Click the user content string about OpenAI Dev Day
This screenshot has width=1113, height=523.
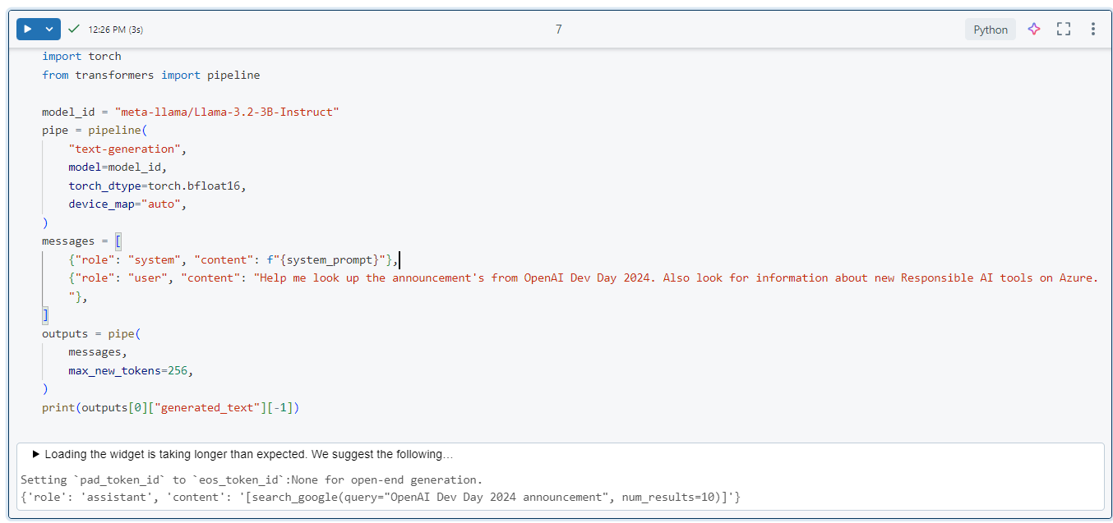676,278
